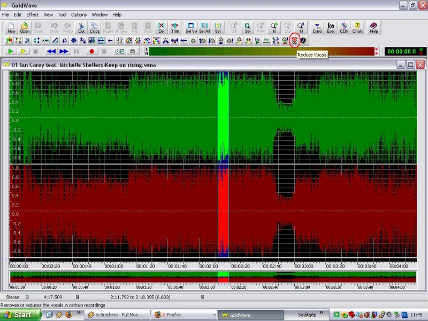Click the highlighted selection in the overview strip
The width and height of the screenshot is (428, 321).
(223, 277)
